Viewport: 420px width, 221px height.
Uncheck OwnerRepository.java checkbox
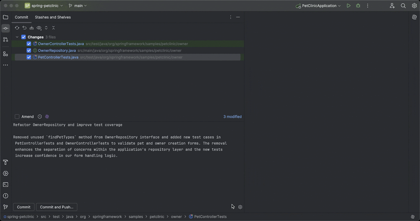[x=29, y=50]
